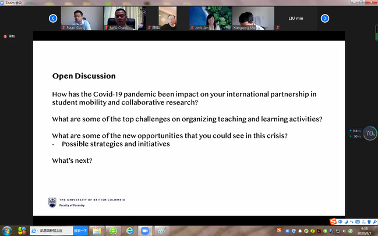Click the UBC Faculty of Forestry logo
378x236 pixels.
(x=52, y=202)
